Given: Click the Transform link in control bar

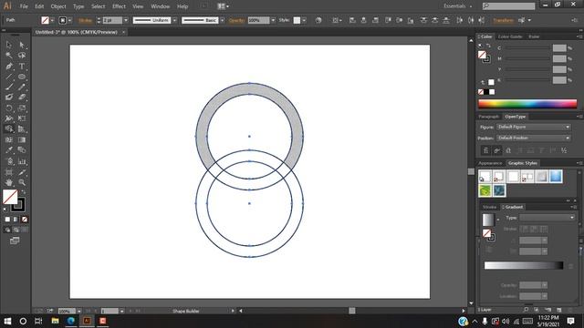Looking at the screenshot, I should (503, 20).
